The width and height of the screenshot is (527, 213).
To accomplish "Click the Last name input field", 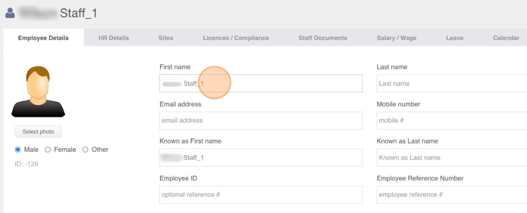I will pos(452,84).
